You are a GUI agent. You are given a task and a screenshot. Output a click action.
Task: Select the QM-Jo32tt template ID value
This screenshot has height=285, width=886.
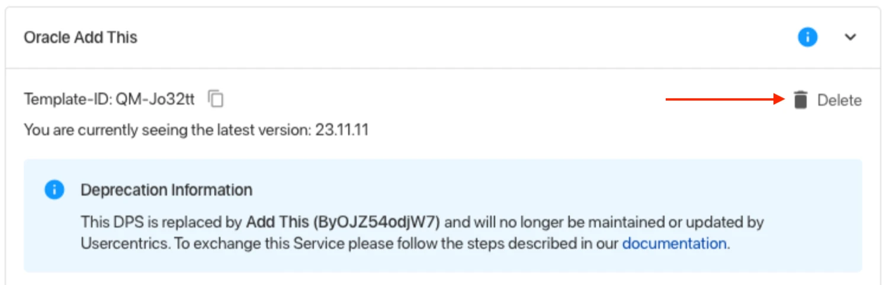click(x=155, y=99)
